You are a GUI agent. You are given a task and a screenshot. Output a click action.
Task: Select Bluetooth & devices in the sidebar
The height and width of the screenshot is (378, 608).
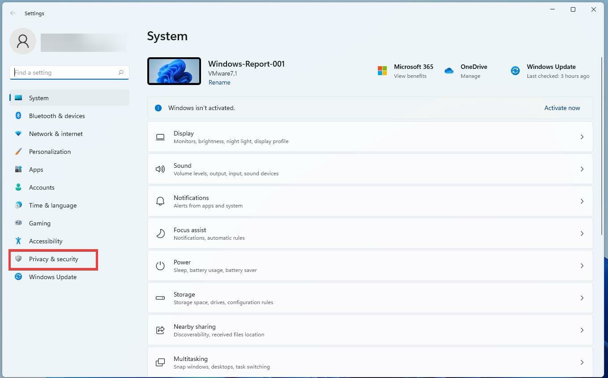(57, 115)
